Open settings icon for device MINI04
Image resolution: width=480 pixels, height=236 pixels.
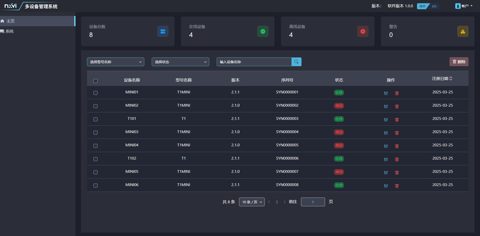coord(386,146)
